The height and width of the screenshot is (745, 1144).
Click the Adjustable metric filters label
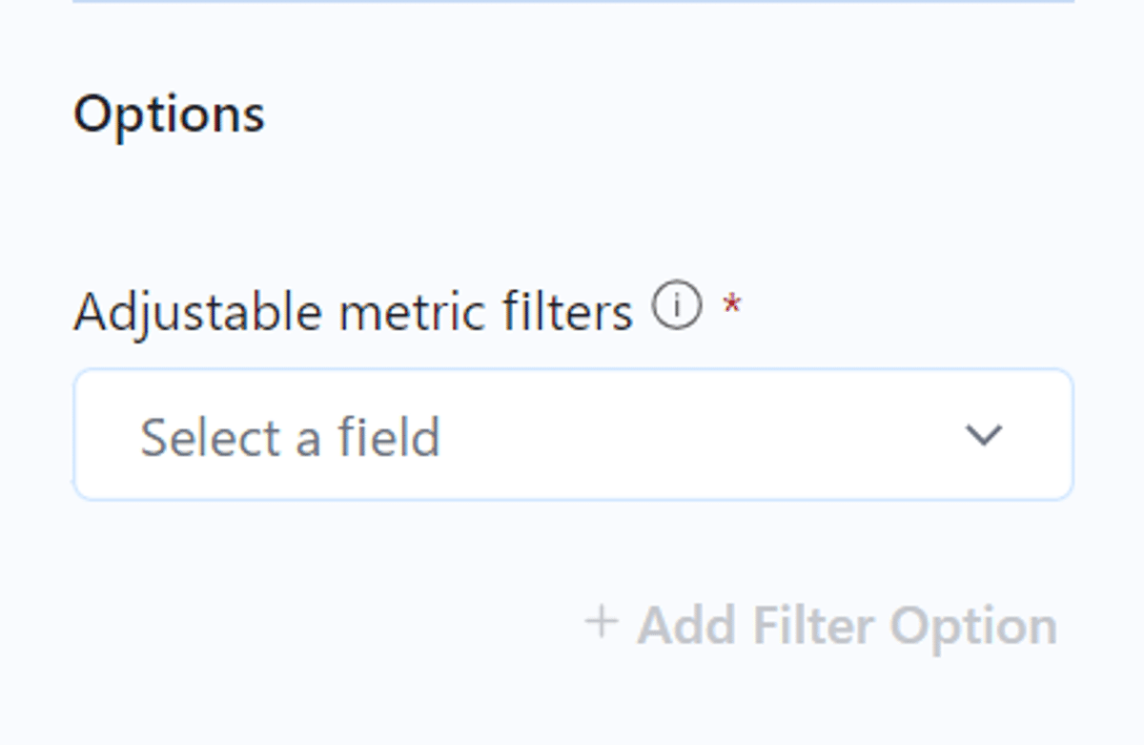click(x=354, y=311)
